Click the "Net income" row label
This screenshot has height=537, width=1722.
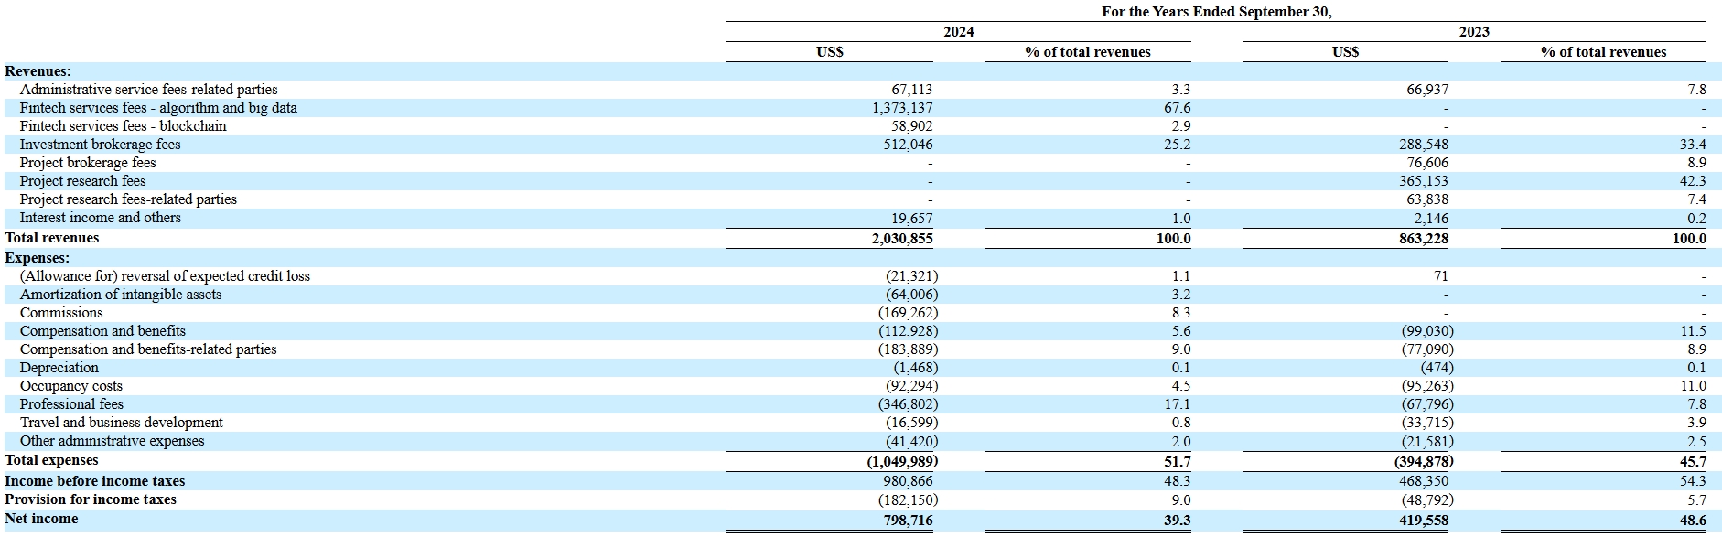point(41,519)
